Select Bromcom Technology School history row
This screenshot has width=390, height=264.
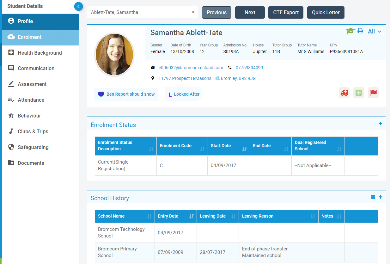(236, 233)
